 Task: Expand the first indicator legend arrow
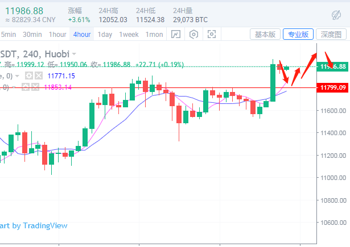18,76
